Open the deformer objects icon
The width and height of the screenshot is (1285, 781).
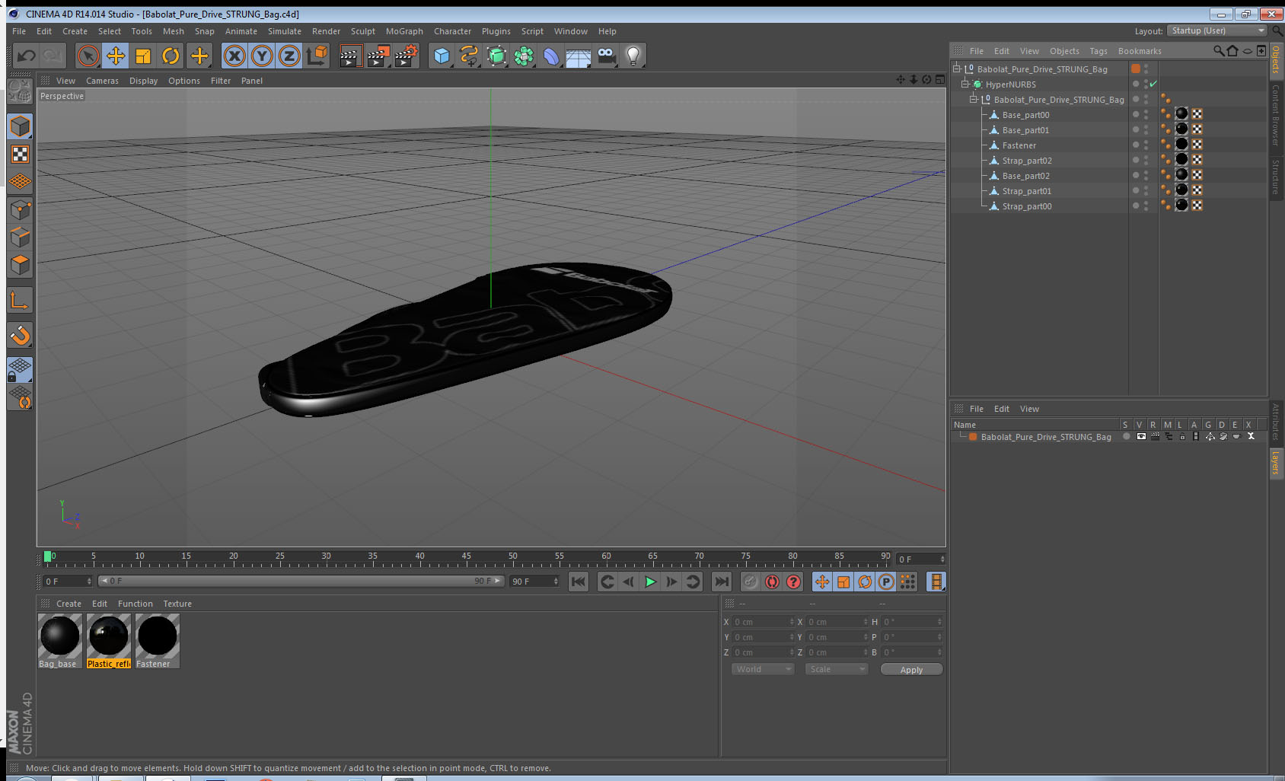[551, 56]
